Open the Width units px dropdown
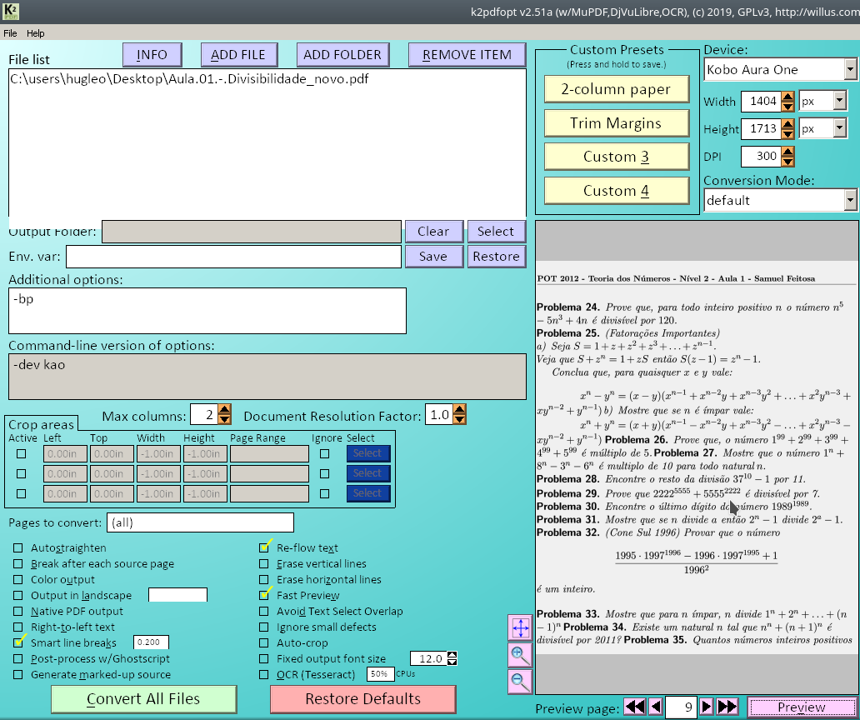 pos(838,102)
